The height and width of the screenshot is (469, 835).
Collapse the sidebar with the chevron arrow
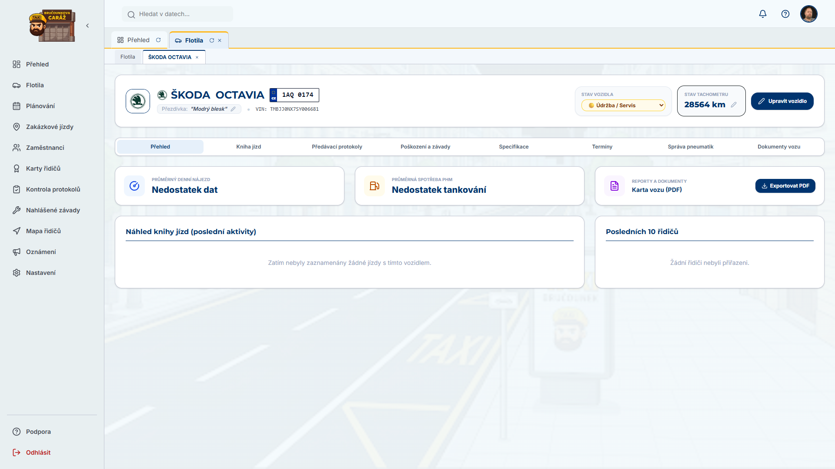point(87,26)
